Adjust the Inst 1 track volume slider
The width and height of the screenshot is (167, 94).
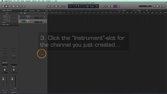pos(38,22)
